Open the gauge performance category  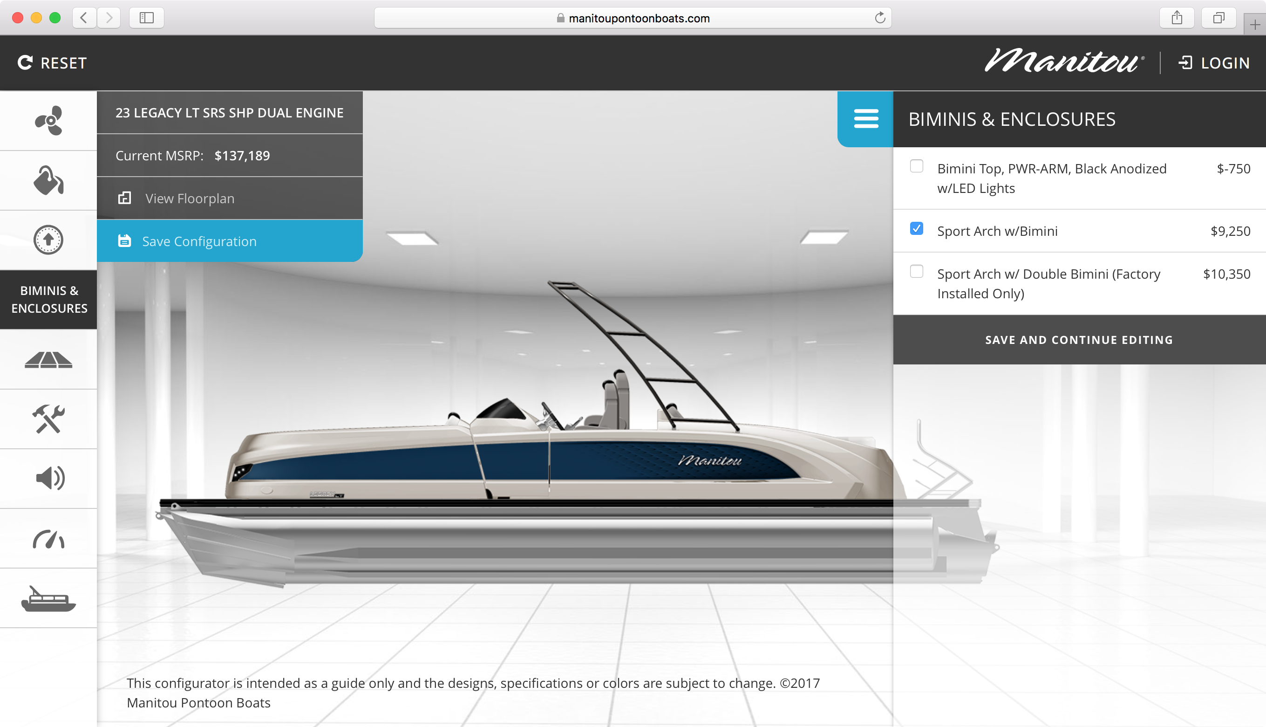click(48, 538)
